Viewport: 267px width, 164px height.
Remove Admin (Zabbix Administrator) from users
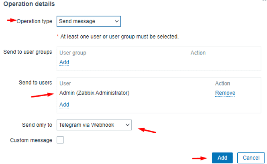[225, 93]
